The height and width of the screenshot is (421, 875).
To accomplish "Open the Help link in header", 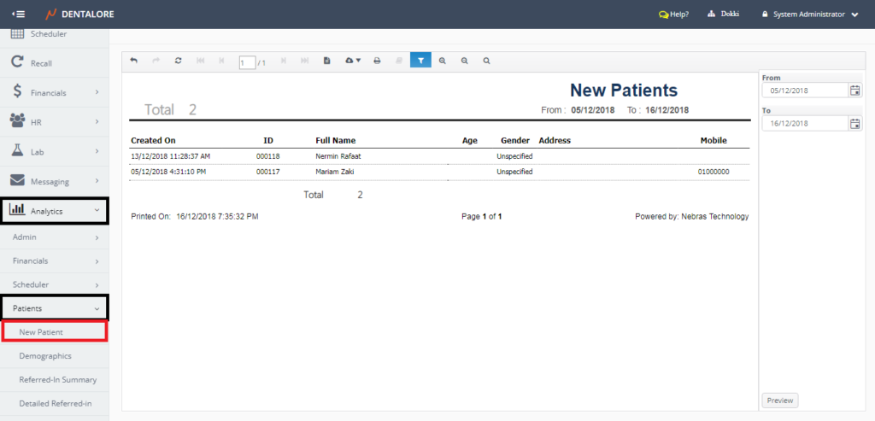I will point(673,15).
